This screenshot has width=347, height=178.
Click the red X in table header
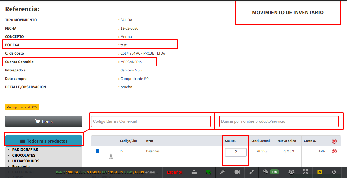[334, 141]
